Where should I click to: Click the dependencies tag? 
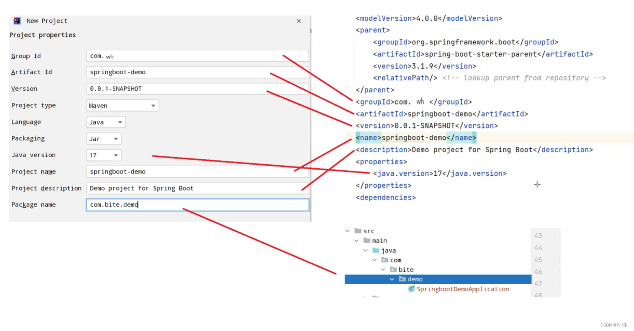(x=386, y=198)
